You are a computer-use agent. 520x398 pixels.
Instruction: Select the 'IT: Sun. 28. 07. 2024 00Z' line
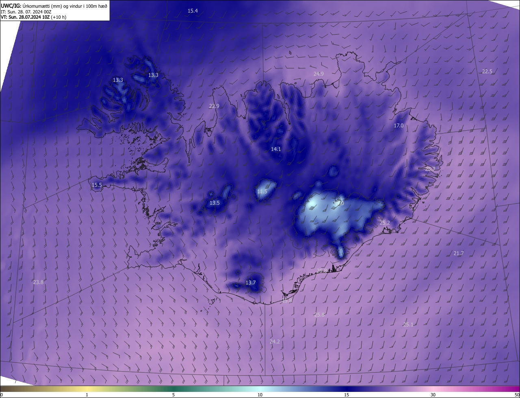coord(26,11)
